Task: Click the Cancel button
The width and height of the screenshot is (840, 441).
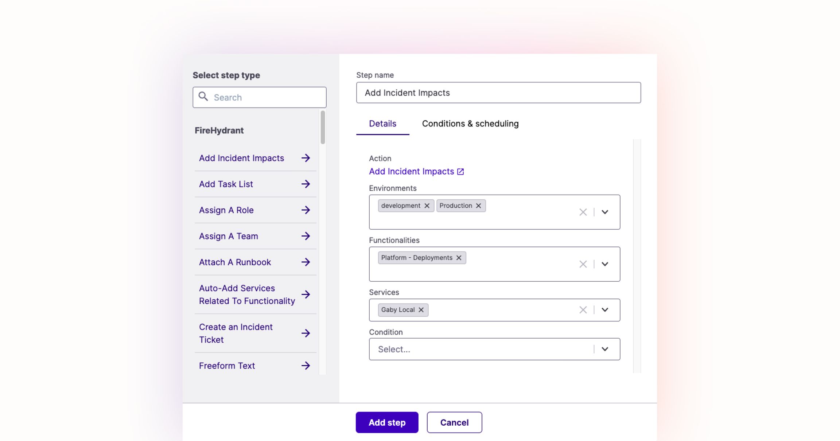Action: [x=454, y=422]
